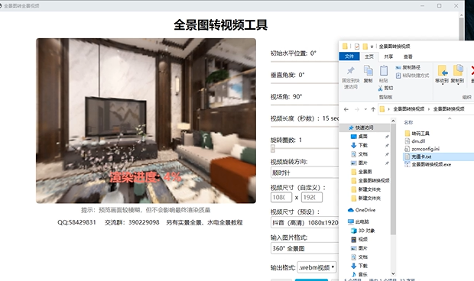The image size is (474, 281).
Task: Click the panorama preview image
Action: click(x=146, y=121)
